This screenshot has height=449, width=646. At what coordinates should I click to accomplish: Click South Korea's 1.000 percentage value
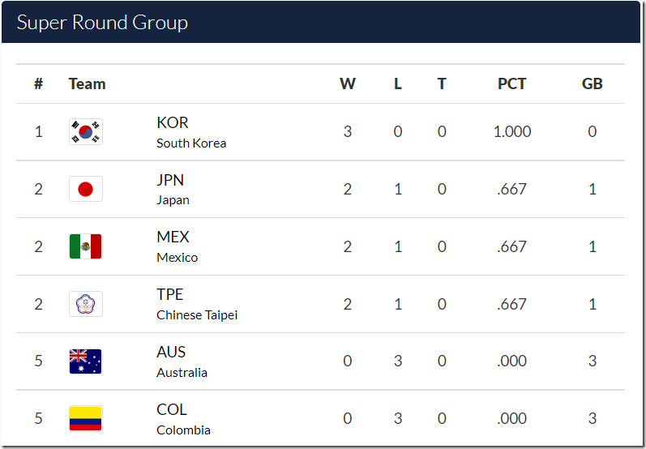click(512, 131)
